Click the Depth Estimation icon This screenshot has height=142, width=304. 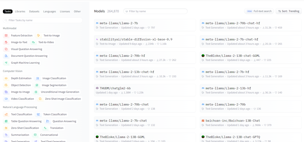click(x=6, y=79)
